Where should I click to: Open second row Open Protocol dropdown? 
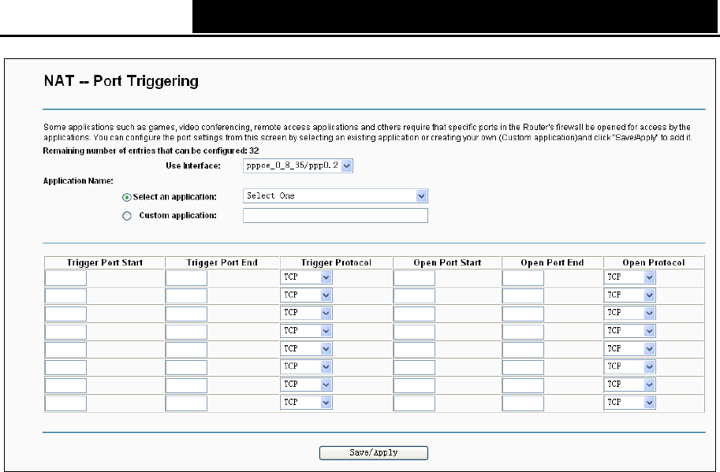[x=629, y=295]
